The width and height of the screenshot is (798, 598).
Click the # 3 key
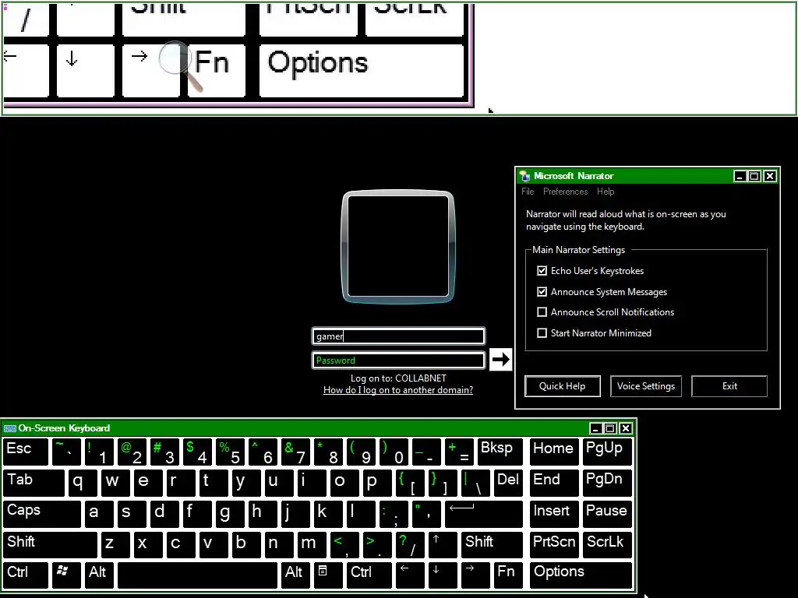(164, 452)
